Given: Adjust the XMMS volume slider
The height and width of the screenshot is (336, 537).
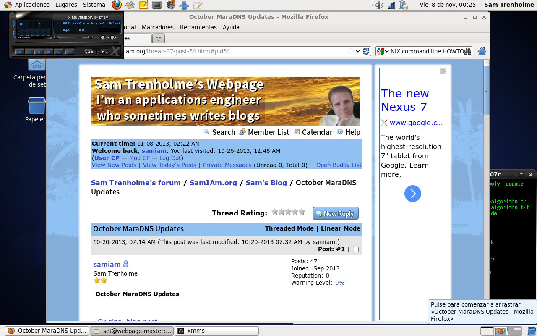Looking at the screenshot, I should 67,37.
